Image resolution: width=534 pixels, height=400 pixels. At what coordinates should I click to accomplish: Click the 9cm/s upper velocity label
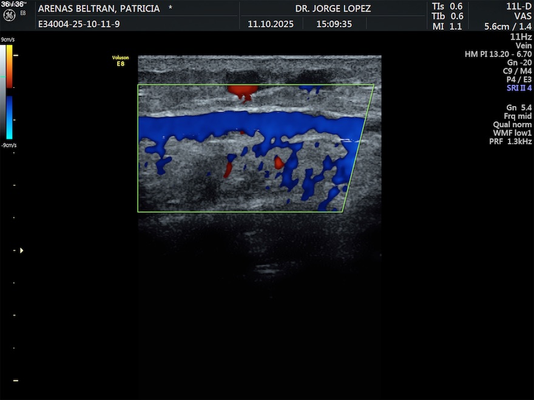tap(8, 39)
